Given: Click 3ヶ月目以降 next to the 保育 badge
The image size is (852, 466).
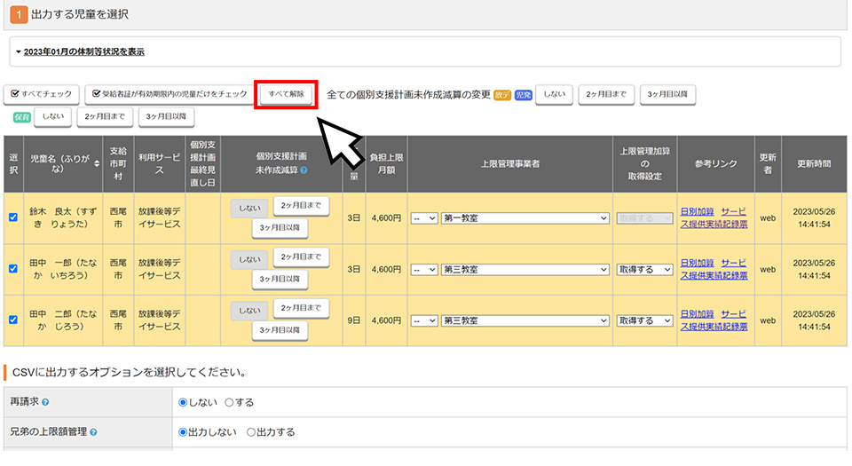Looking at the screenshot, I should pyautogui.click(x=166, y=117).
